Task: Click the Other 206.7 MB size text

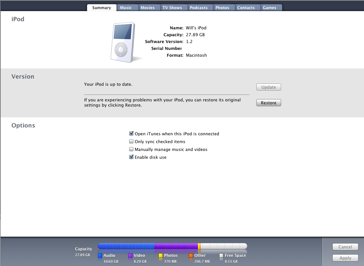Action: [x=202, y=261]
